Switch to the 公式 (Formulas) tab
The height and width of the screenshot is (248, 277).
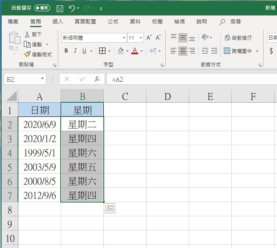point(113,22)
